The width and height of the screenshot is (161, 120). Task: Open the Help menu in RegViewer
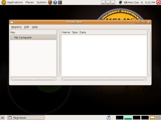tap(35, 27)
